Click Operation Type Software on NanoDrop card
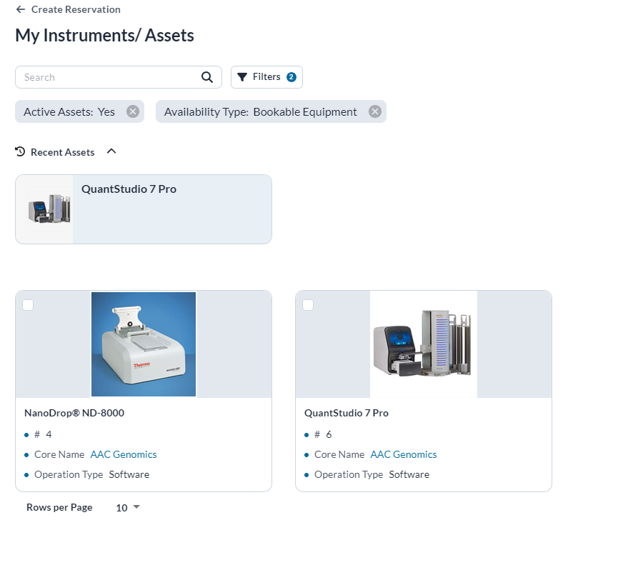 point(92,474)
